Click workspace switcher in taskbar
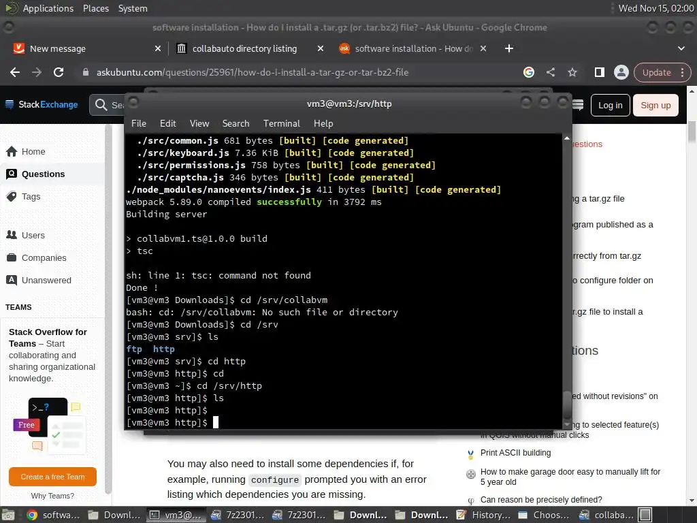This screenshot has width=697, height=523. click(645, 515)
